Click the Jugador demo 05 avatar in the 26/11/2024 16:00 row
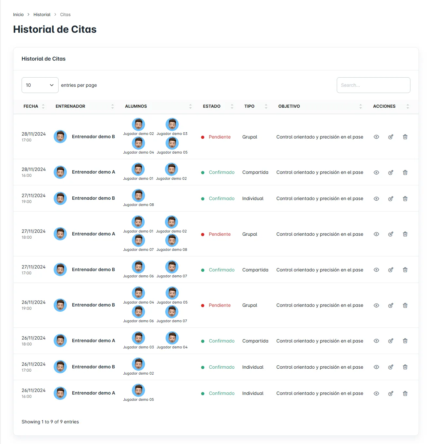 pos(138,390)
